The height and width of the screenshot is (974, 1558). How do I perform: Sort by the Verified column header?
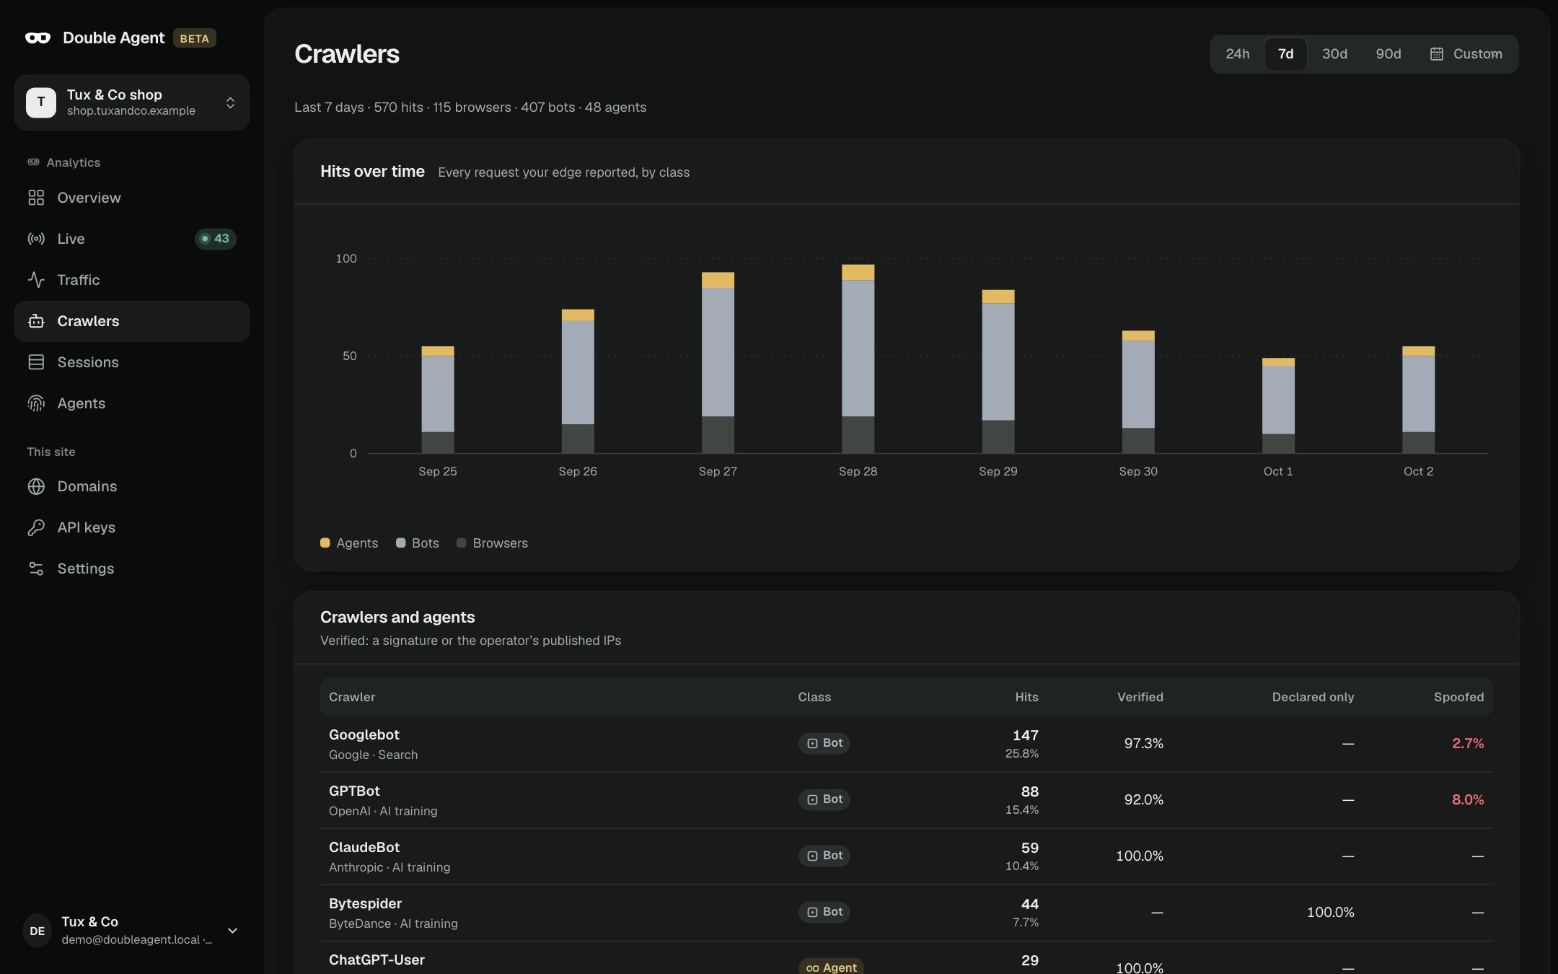[1140, 697]
